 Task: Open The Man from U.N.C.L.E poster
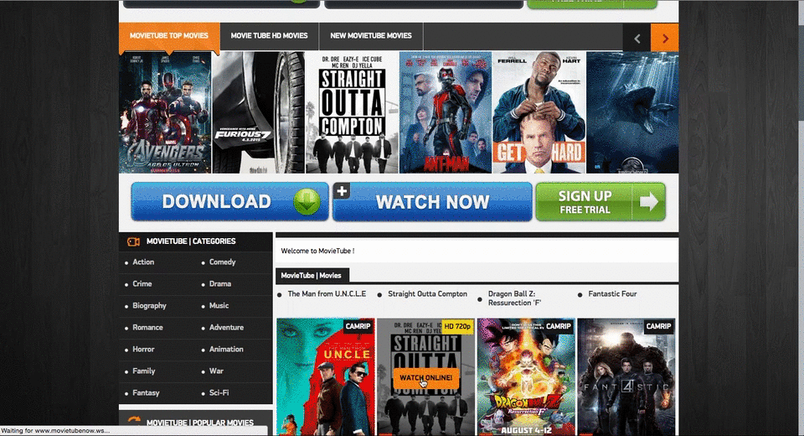click(326, 376)
